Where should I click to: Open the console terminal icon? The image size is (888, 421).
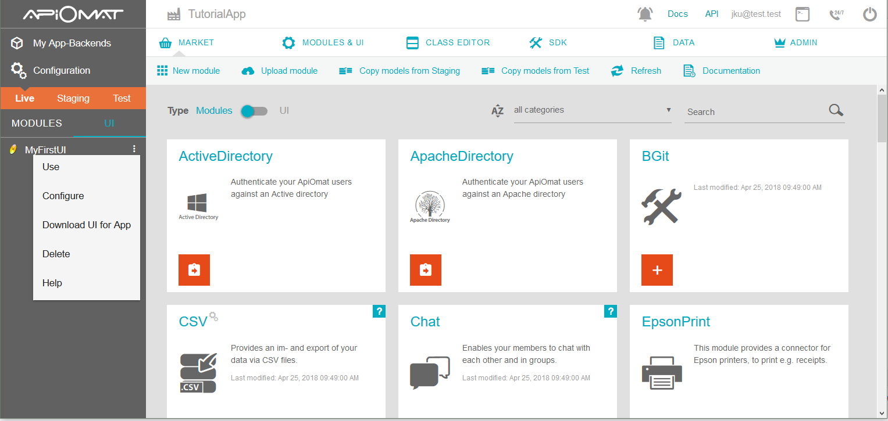point(803,14)
